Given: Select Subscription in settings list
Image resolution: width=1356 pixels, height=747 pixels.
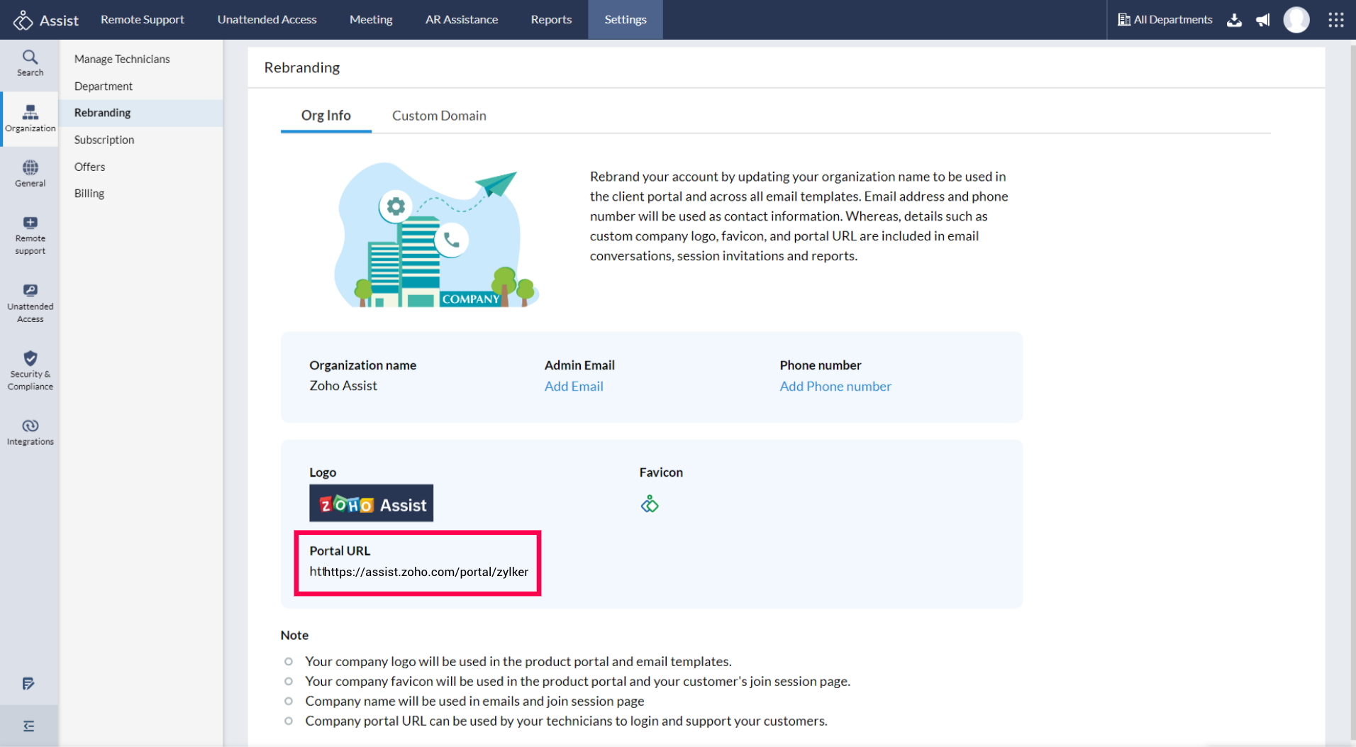Looking at the screenshot, I should [104, 140].
